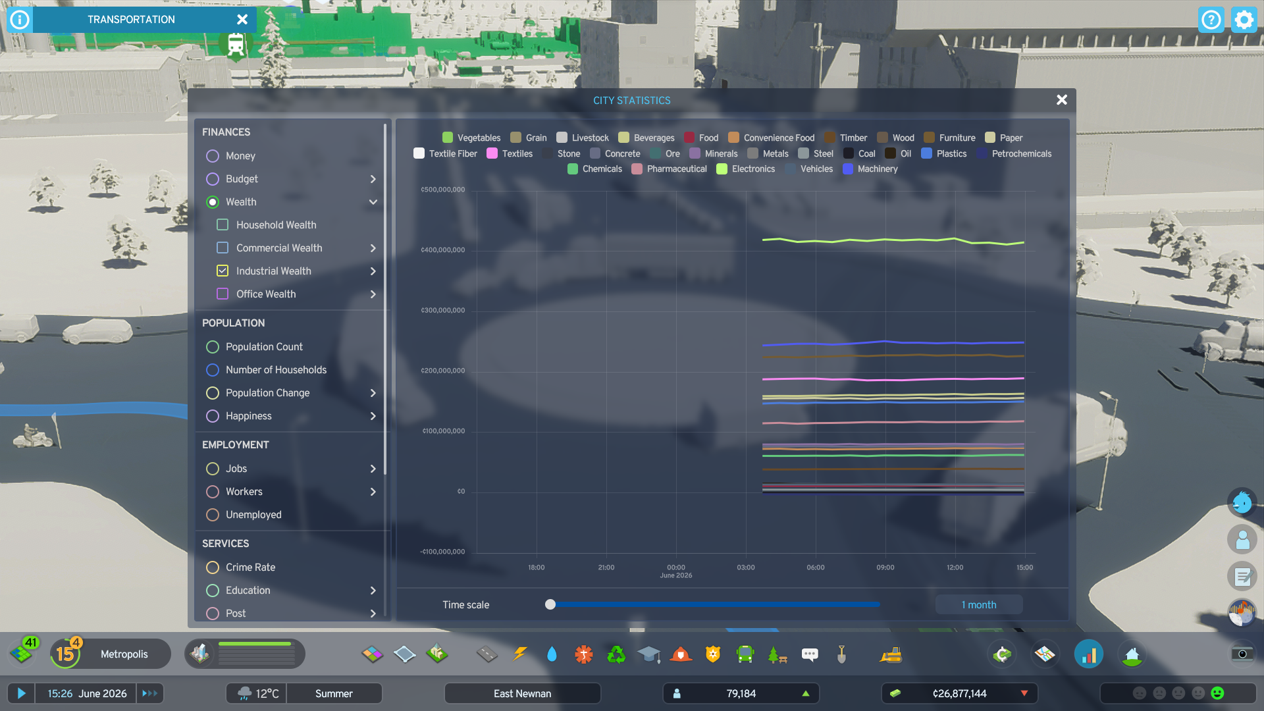Open the Police badge icon
Viewport: 1264px width, 711px height.
click(713, 654)
